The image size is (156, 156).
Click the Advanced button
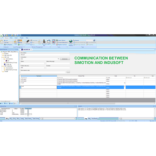65,59
